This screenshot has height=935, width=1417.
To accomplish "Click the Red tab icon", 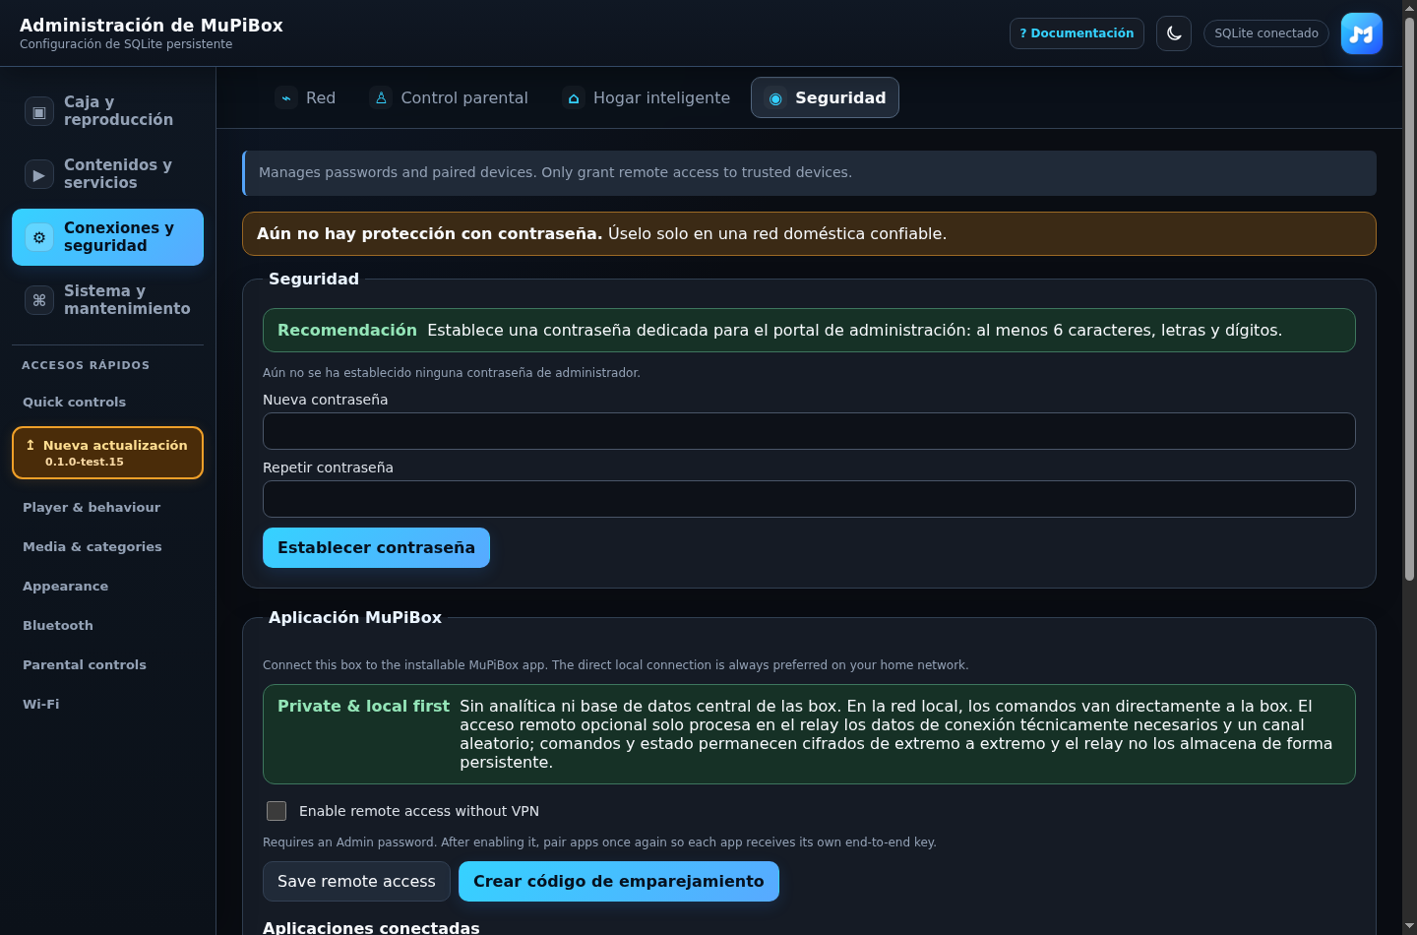I will click(286, 98).
